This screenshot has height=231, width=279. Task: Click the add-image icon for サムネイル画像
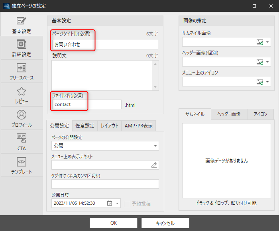(260, 42)
